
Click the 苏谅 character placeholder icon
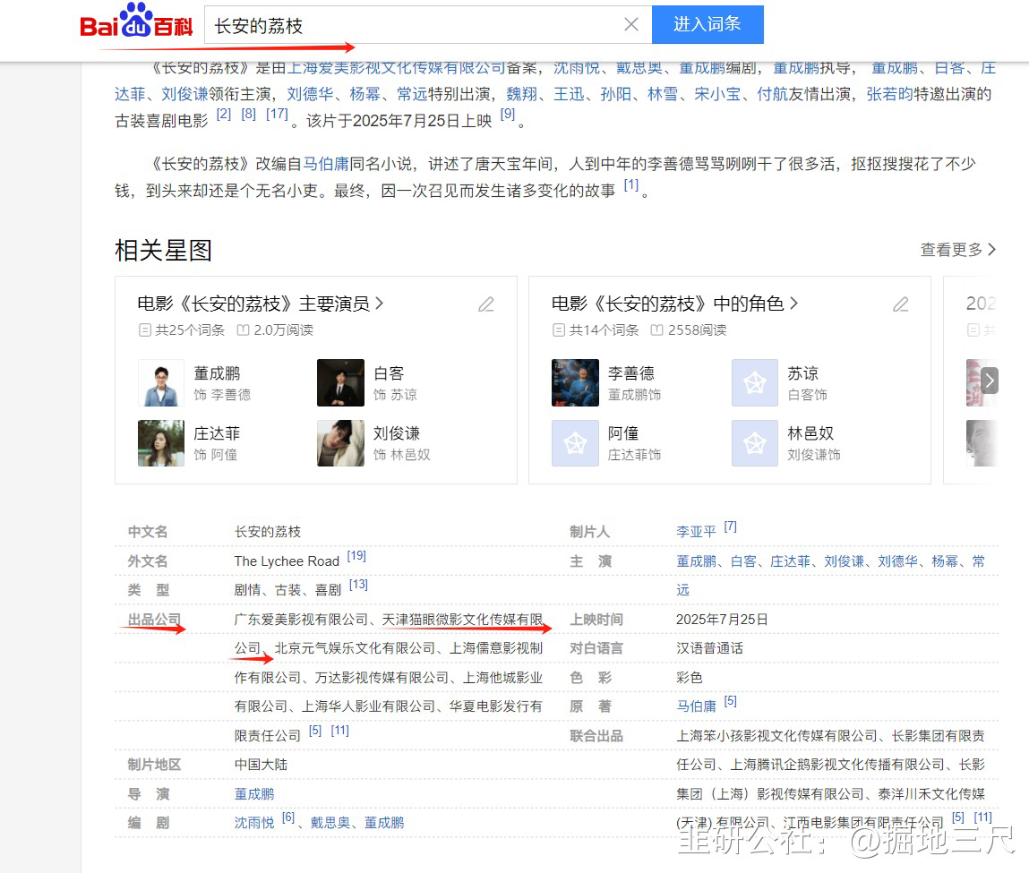[x=755, y=382]
